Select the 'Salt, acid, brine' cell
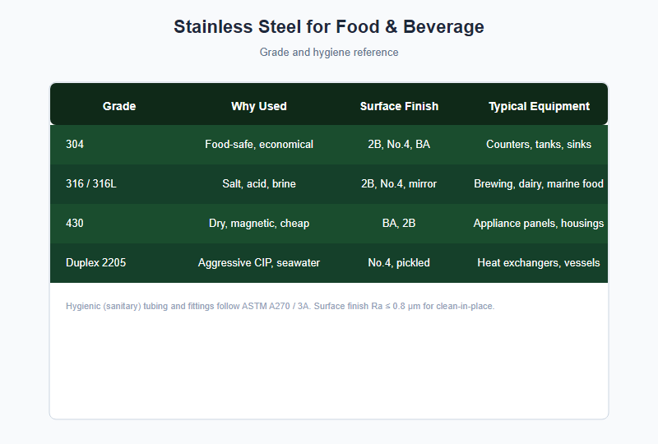Image resolution: width=658 pixels, height=444 pixels. [x=259, y=184]
